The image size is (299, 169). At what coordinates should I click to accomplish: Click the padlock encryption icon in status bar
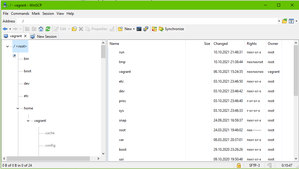[239, 165]
